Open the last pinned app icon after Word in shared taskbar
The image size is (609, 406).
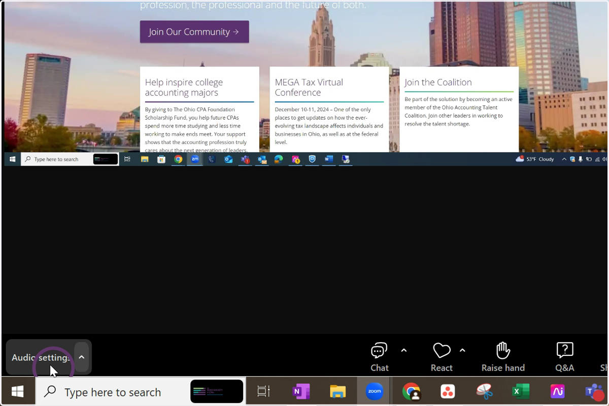point(346,159)
